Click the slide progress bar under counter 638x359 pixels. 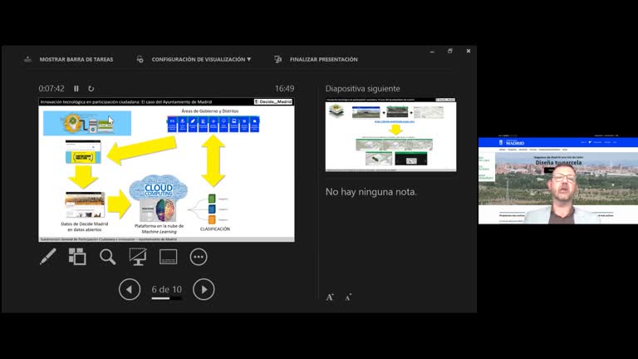click(166, 298)
